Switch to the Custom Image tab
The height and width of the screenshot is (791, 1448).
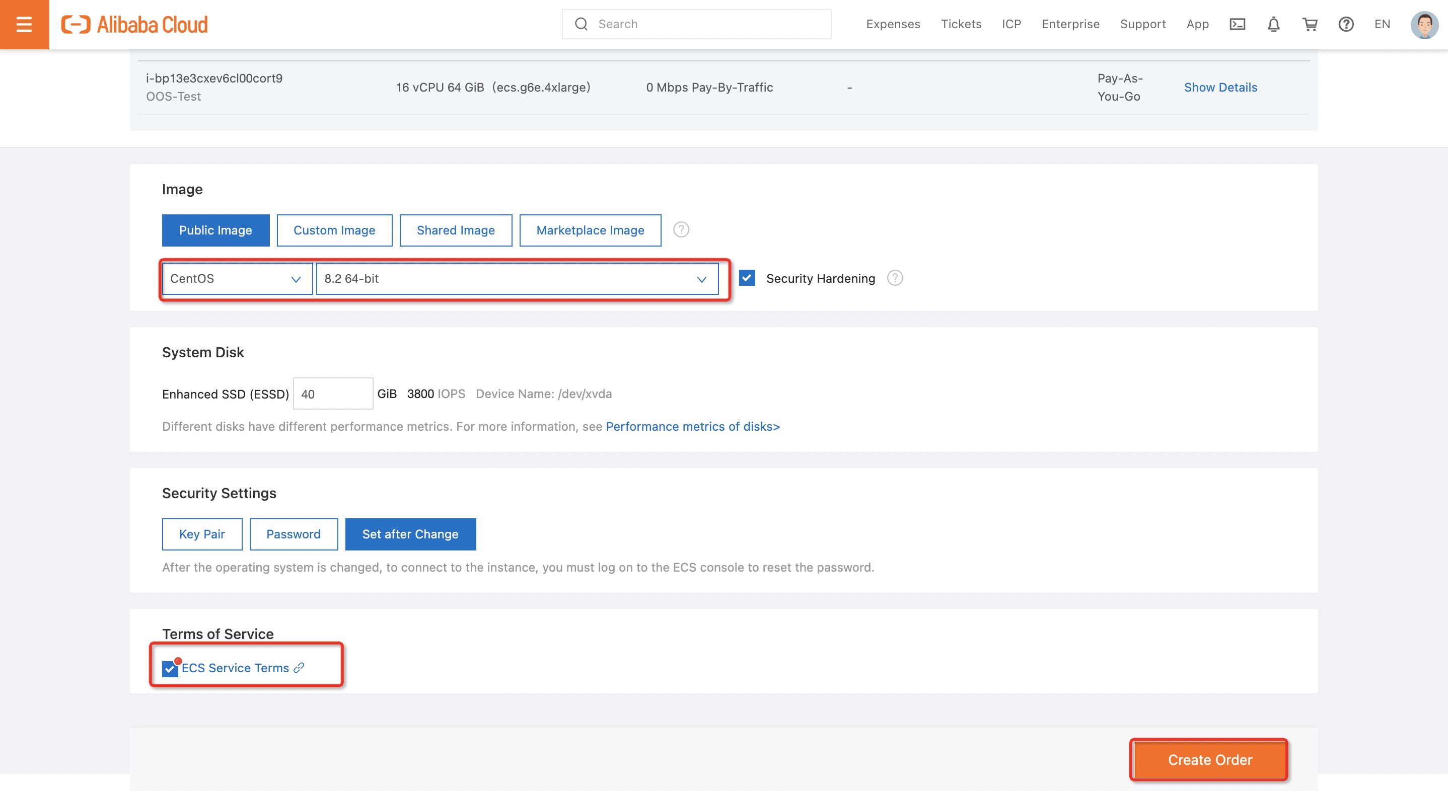[334, 230]
